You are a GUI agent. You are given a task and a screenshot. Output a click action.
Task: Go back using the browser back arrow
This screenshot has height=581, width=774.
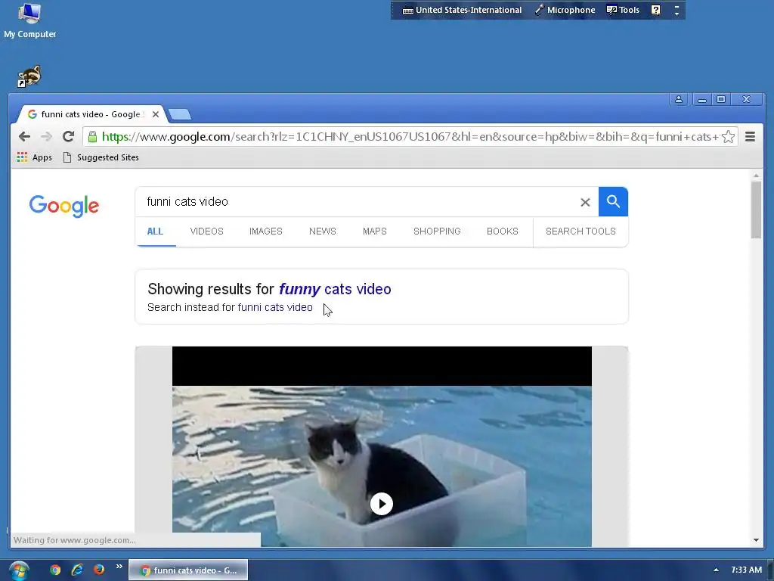pyautogui.click(x=24, y=136)
